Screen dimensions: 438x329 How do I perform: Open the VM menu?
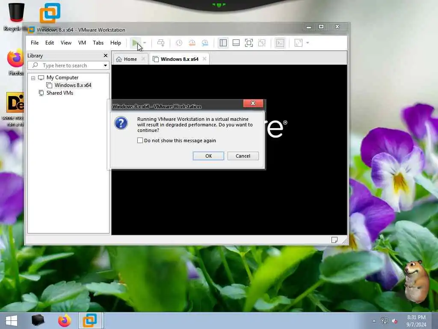[82, 43]
